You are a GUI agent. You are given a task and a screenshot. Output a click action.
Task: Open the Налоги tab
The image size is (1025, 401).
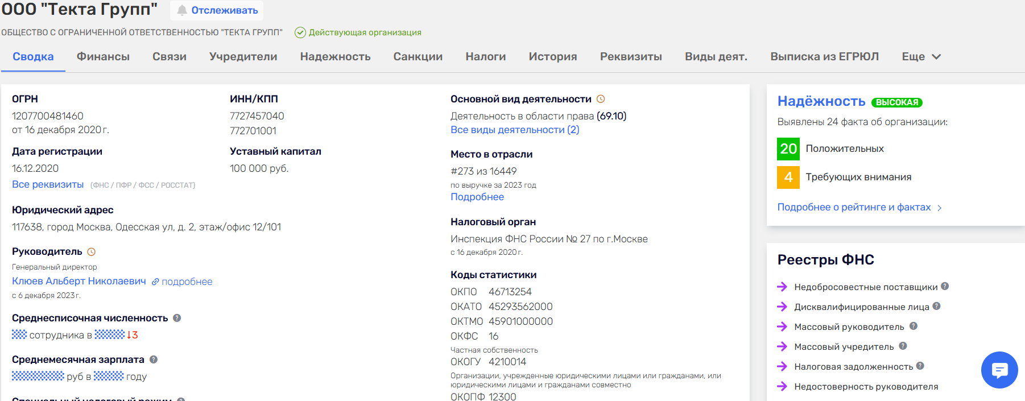486,57
